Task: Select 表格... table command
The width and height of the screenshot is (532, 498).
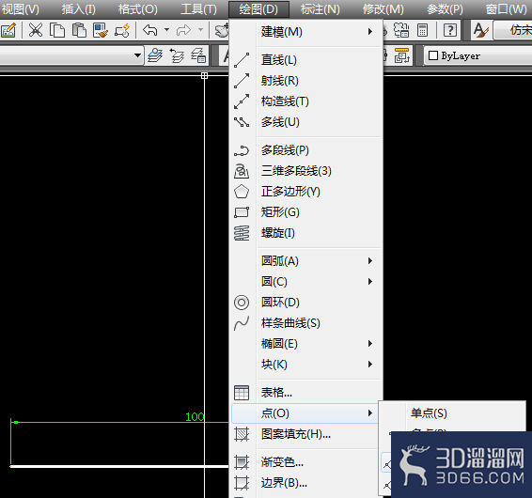Action: [306, 393]
